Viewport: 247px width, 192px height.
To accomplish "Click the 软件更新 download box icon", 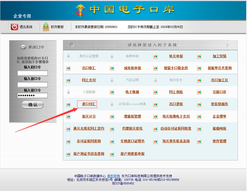I will (x=46, y=27).
